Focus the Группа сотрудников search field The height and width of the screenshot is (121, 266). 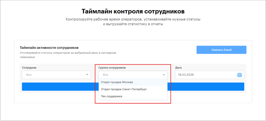(x=130, y=75)
